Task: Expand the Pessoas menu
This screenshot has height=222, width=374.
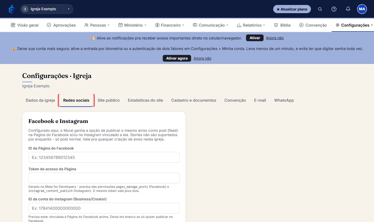Action: click(x=97, y=25)
